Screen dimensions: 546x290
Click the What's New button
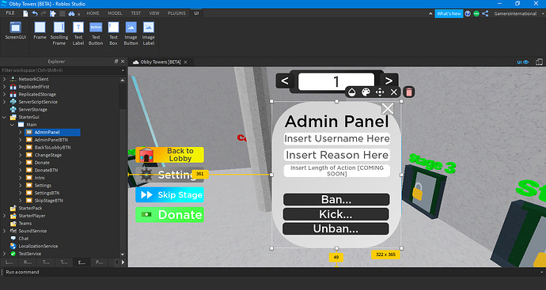[449, 13]
